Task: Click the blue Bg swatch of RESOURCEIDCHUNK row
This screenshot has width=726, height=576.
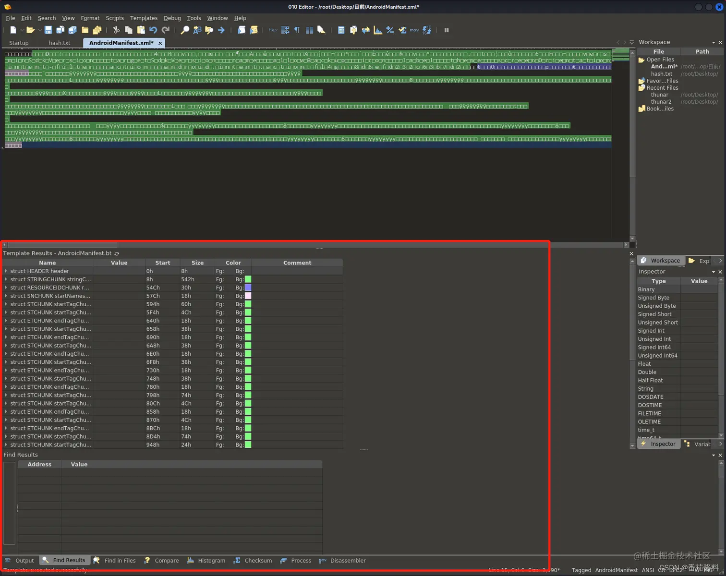Action: [248, 288]
